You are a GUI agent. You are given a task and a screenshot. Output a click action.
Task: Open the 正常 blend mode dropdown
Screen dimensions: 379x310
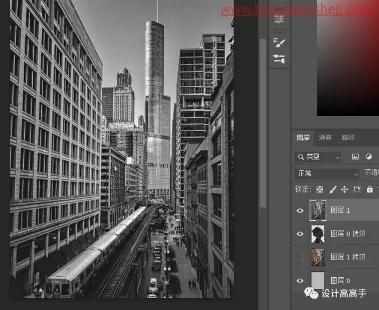pyautogui.click(x=326, y=174)
